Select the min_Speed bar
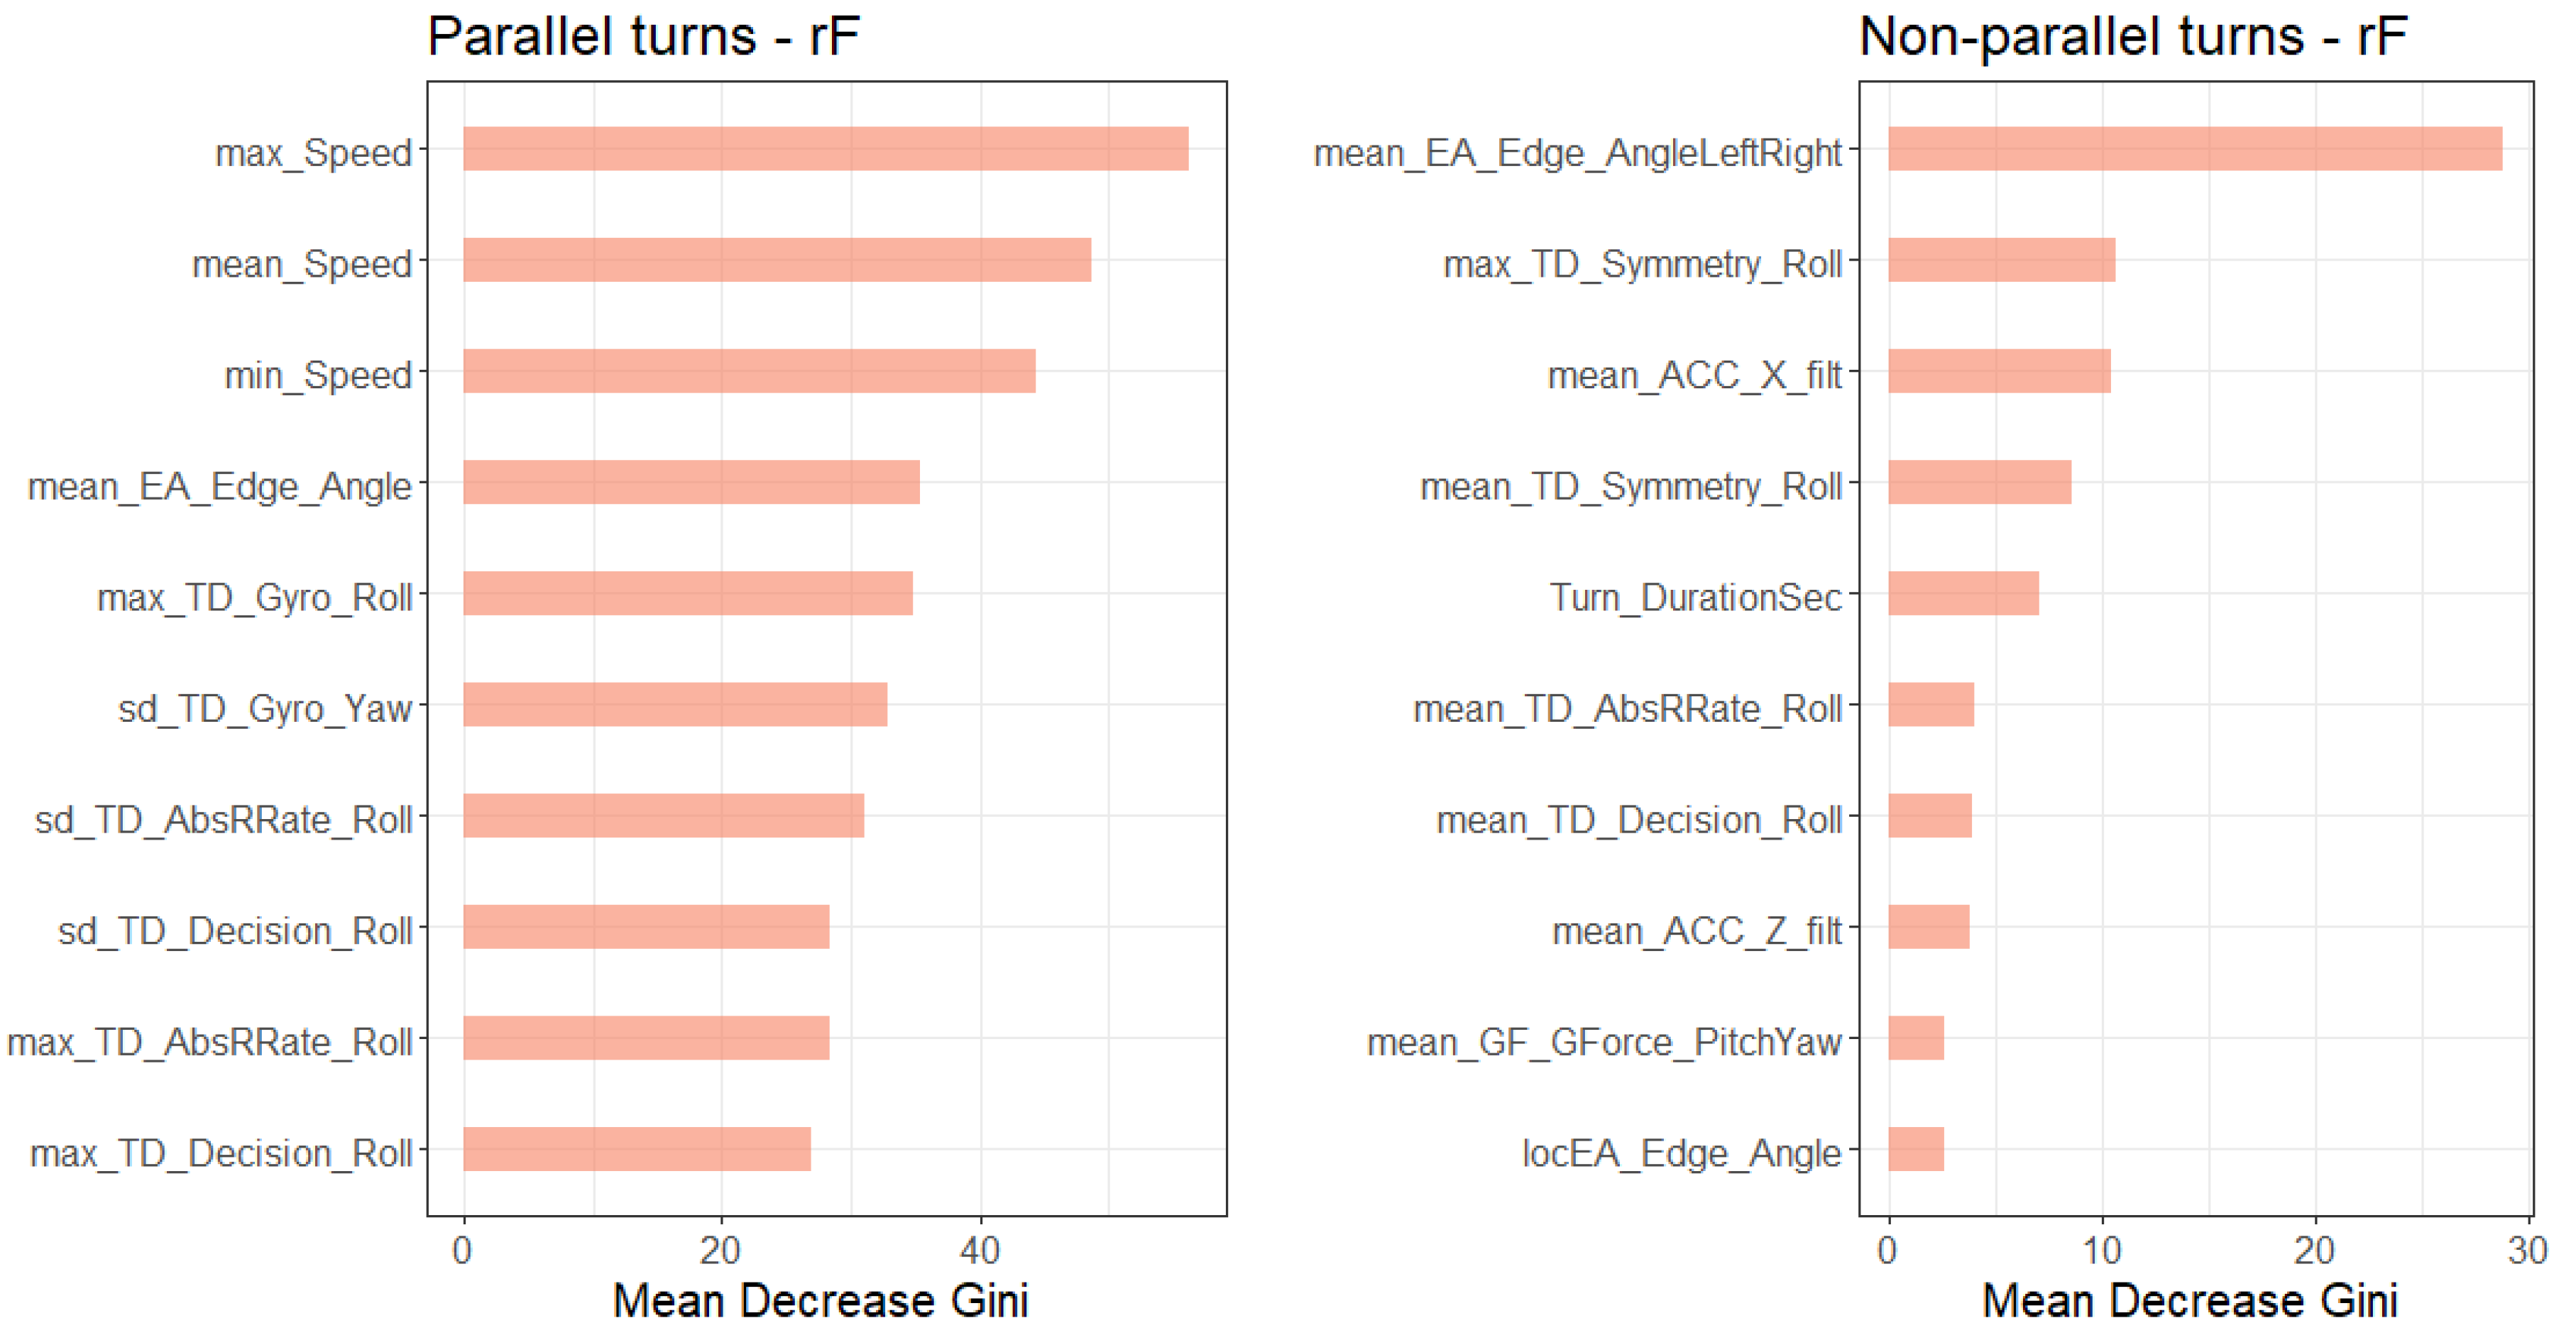The width and height of the screenshot is (2576, 1340). coord(749,371)
